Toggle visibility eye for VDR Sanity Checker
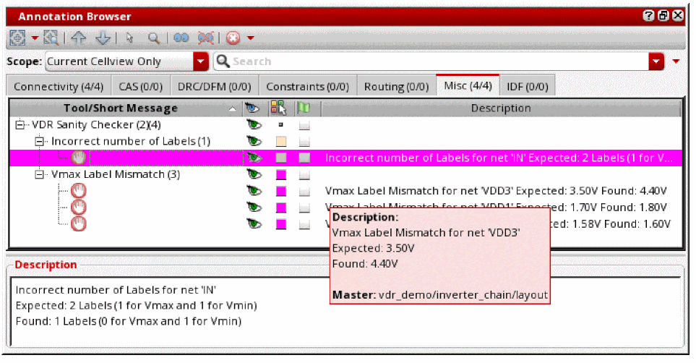Image resolution: width=696 pixels, height=363 pixels. pos(254,125)
